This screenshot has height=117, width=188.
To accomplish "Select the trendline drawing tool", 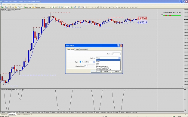I will 95,7.
